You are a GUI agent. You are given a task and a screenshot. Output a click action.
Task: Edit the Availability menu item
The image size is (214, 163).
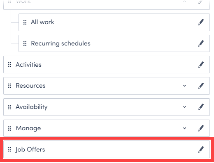point(201,107)
